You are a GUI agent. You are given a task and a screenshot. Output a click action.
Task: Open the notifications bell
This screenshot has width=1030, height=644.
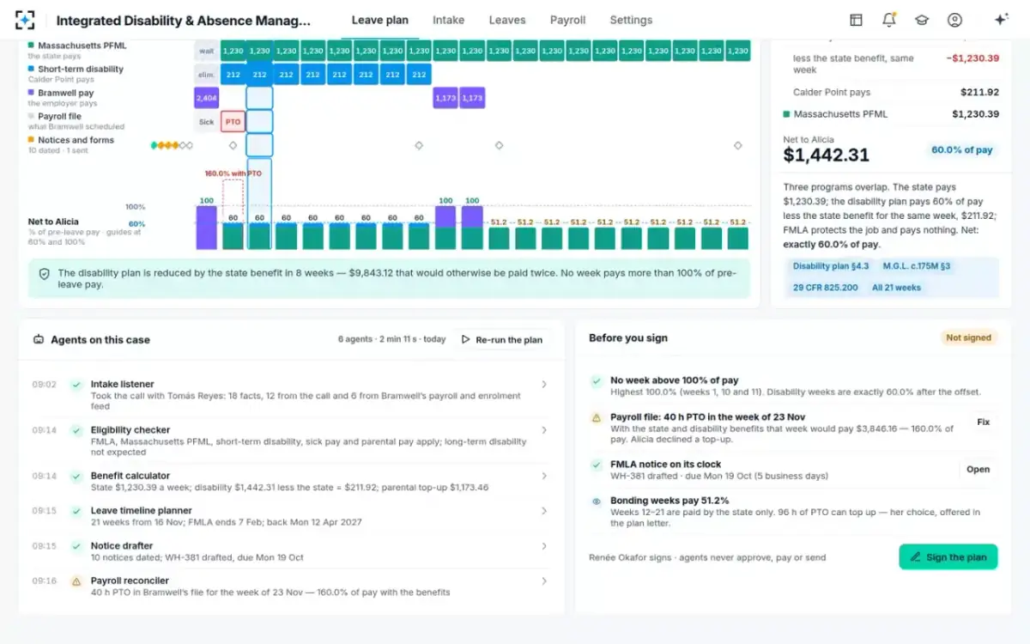pos(888,20)
